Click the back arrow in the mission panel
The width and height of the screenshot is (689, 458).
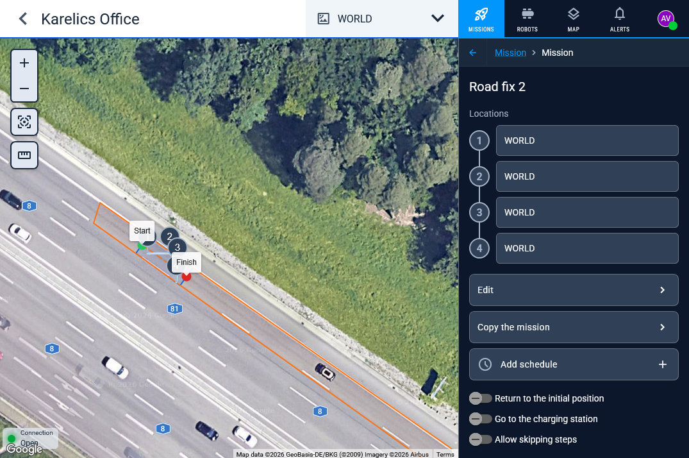click(x=473, y=53)
